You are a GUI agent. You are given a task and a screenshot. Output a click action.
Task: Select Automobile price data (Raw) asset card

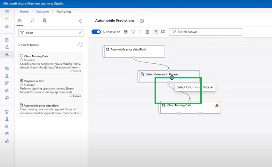(x=51, y=109)
